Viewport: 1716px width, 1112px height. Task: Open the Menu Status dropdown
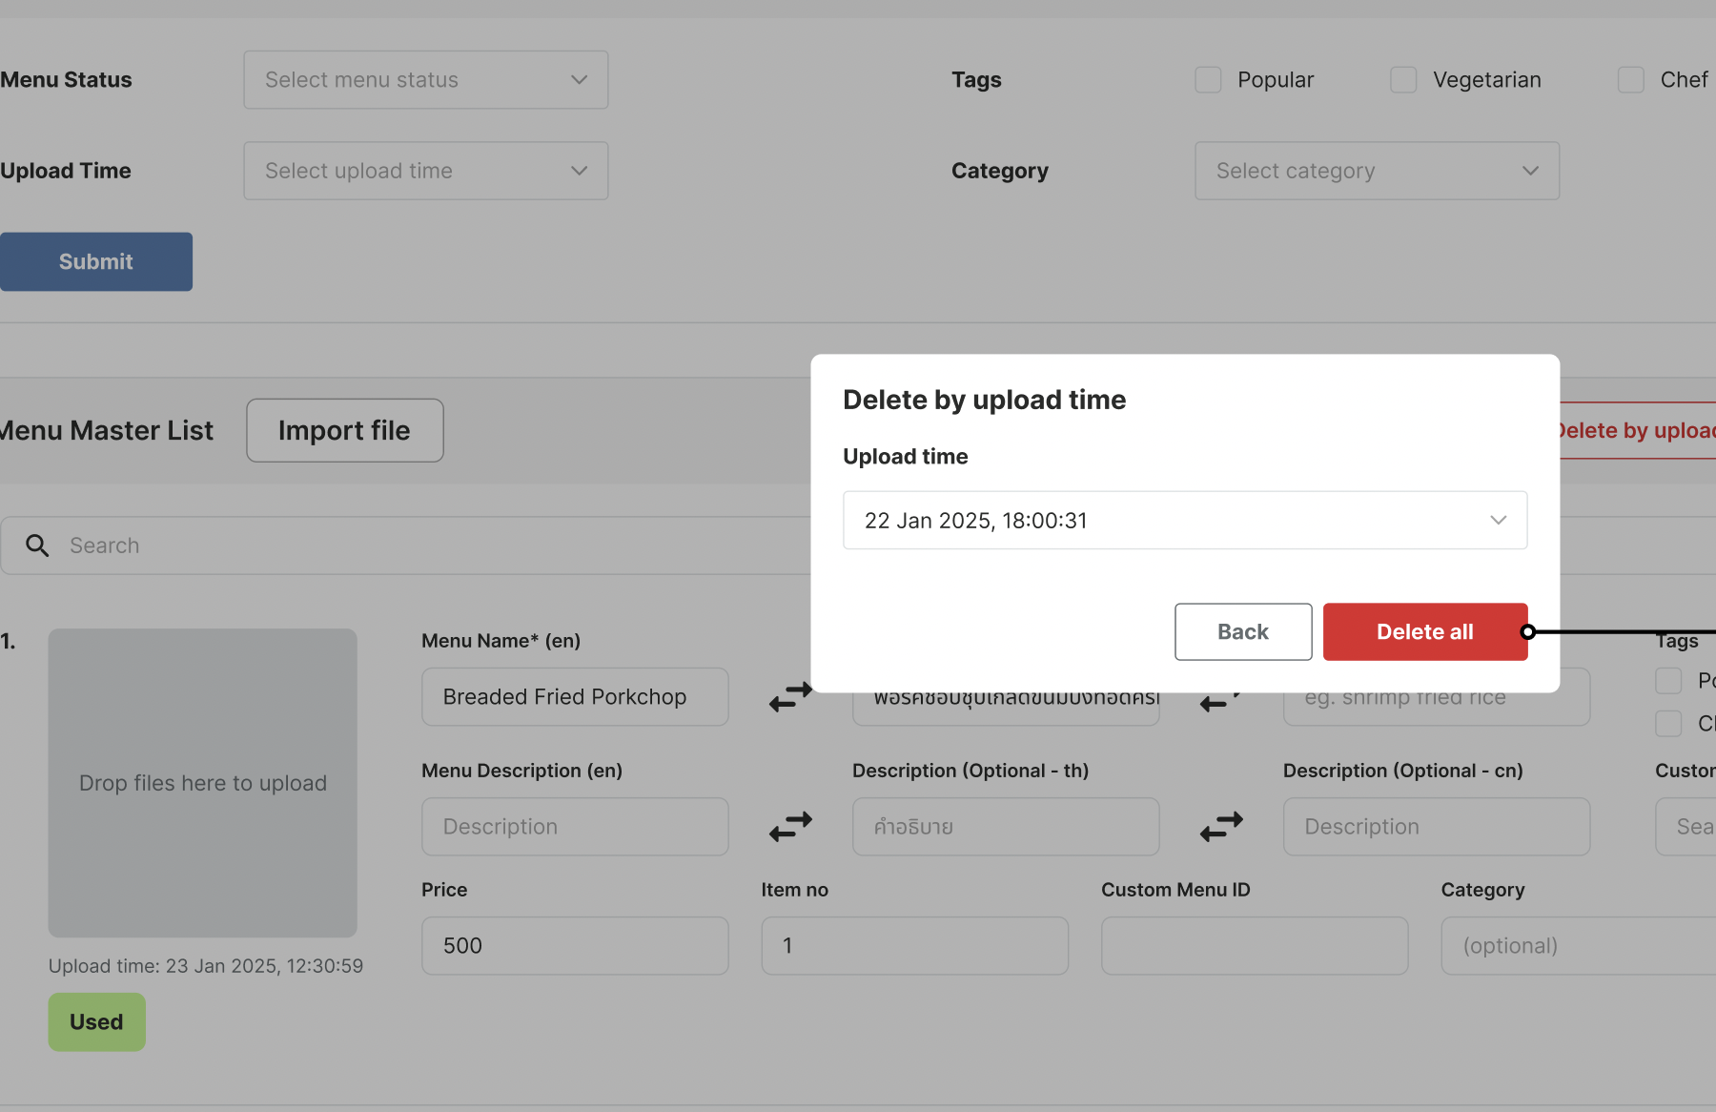(x=425, y=80)
